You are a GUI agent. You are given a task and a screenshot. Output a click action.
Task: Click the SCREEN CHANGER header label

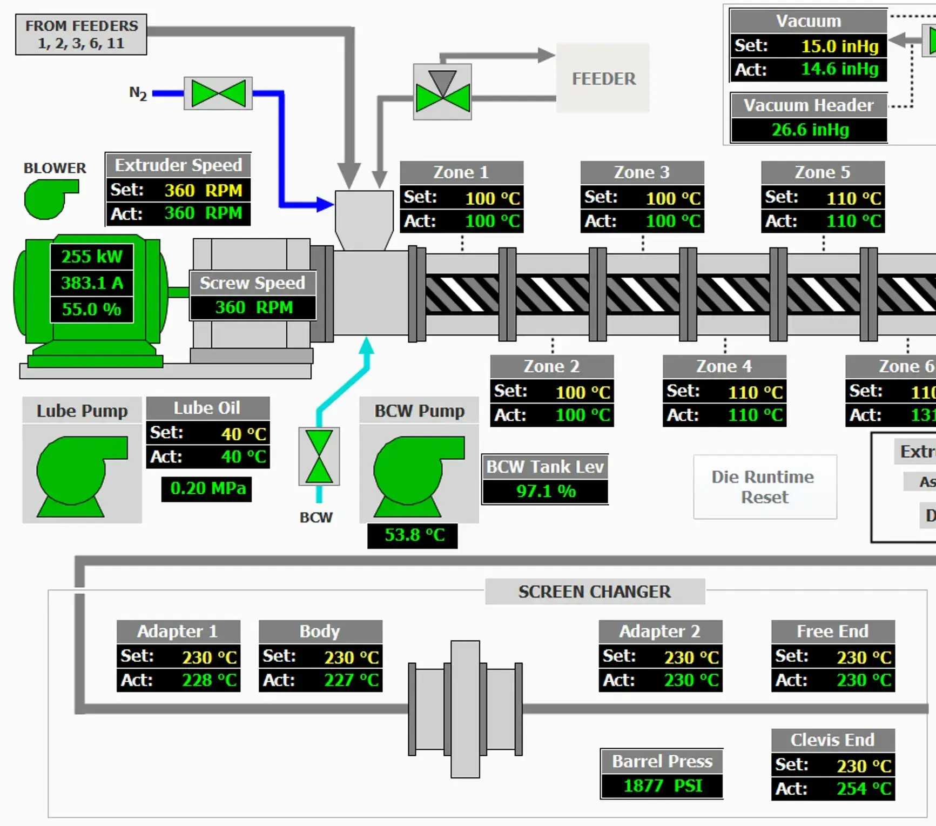[595, 592]
